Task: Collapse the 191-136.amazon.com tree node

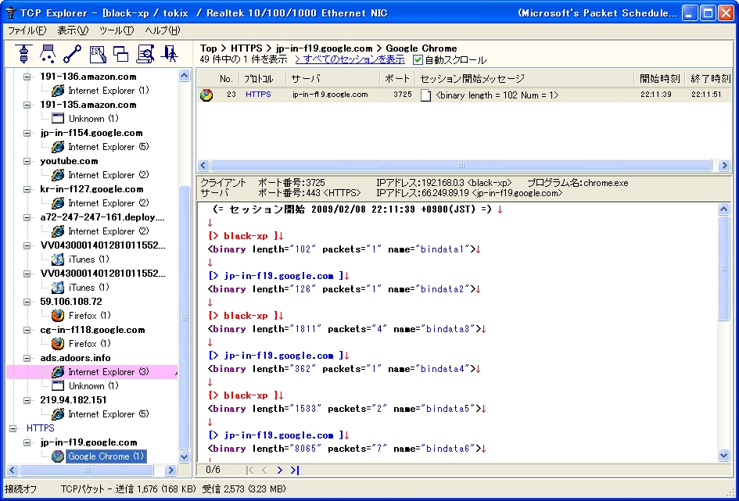Action: pyautogui.click(x=27, y=77)
